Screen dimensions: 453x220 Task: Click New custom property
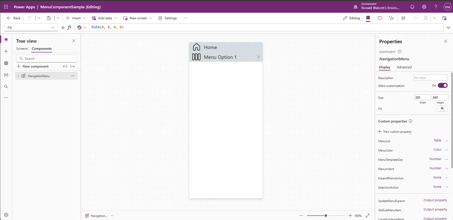pos(395,131)
